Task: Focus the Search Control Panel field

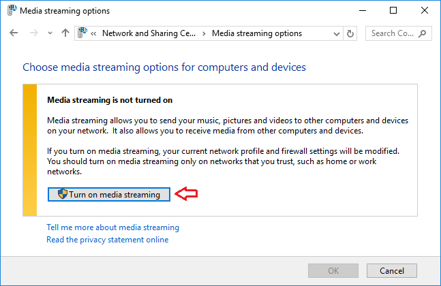Action: (391, 33)
